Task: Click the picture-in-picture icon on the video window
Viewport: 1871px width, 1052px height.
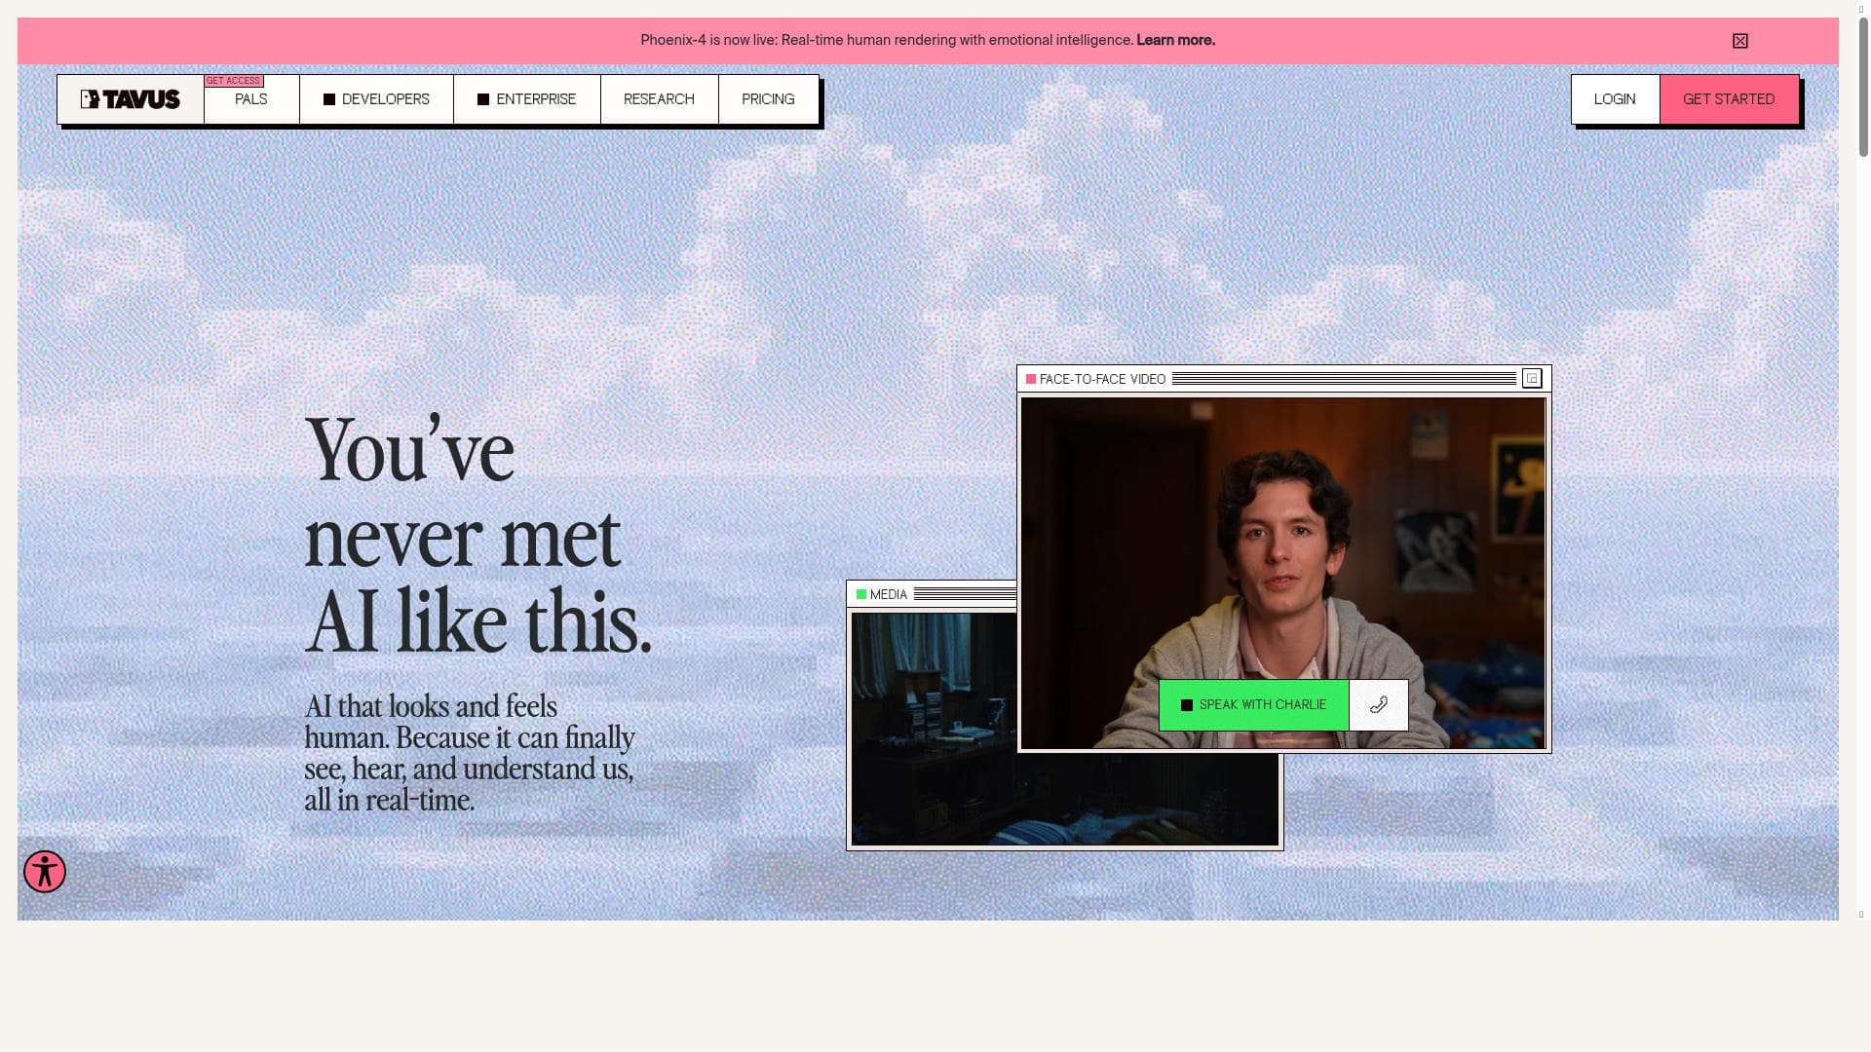Action: click(x=1532, y=379)
